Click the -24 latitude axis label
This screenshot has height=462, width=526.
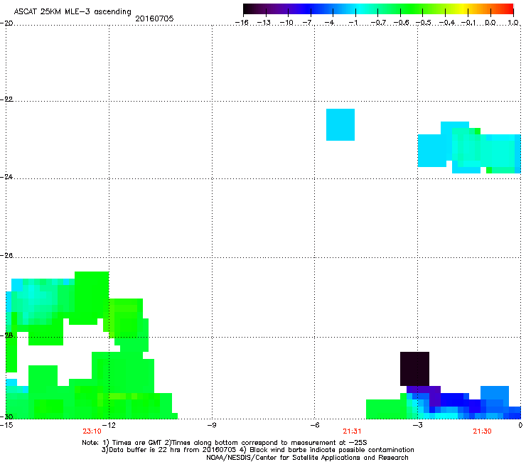tap(6, 177)
